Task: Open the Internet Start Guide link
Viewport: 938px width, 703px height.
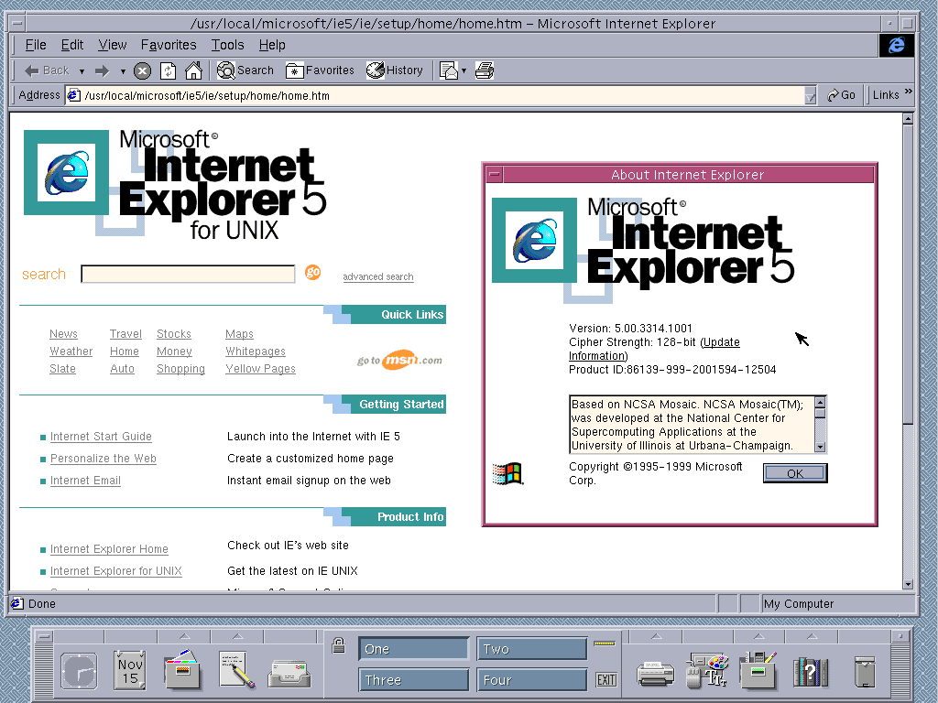Action: tap(101, 437)
